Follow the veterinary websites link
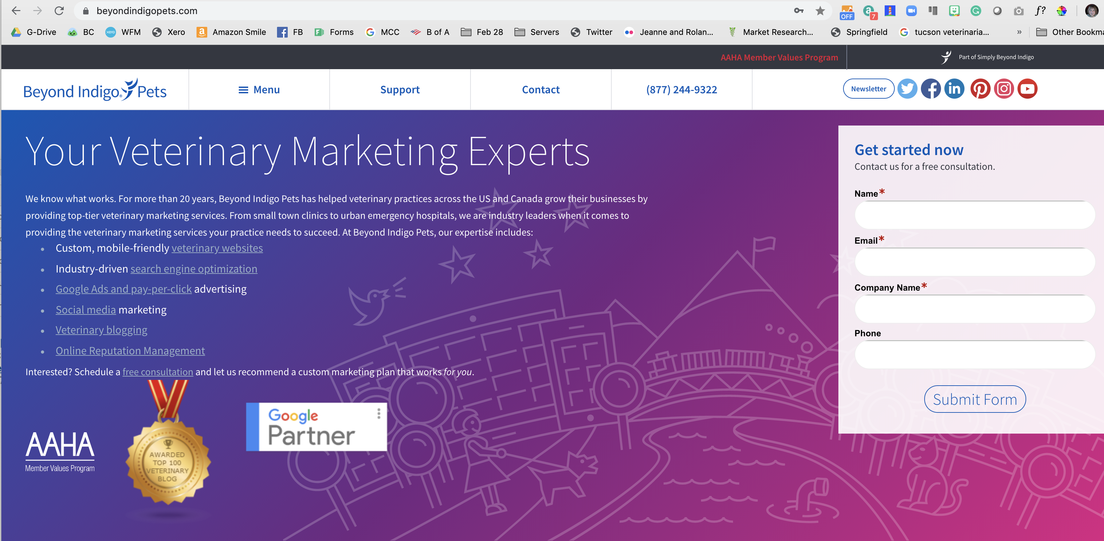This screenshot has width=1104, height=541. pyautogui.click(x=217, y=248)
